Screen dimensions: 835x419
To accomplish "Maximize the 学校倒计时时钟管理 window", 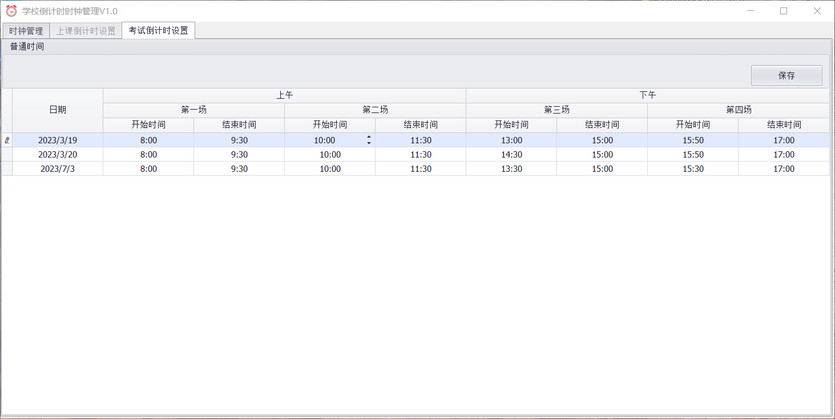I will coord(784,11).
